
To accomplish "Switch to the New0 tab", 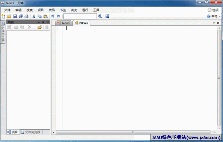I will tap(64, 23).
